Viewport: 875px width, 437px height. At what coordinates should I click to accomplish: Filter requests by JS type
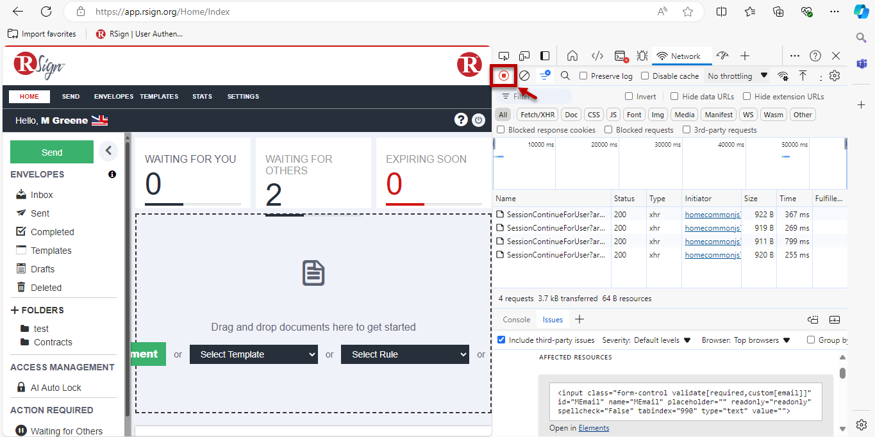(613, 115)
